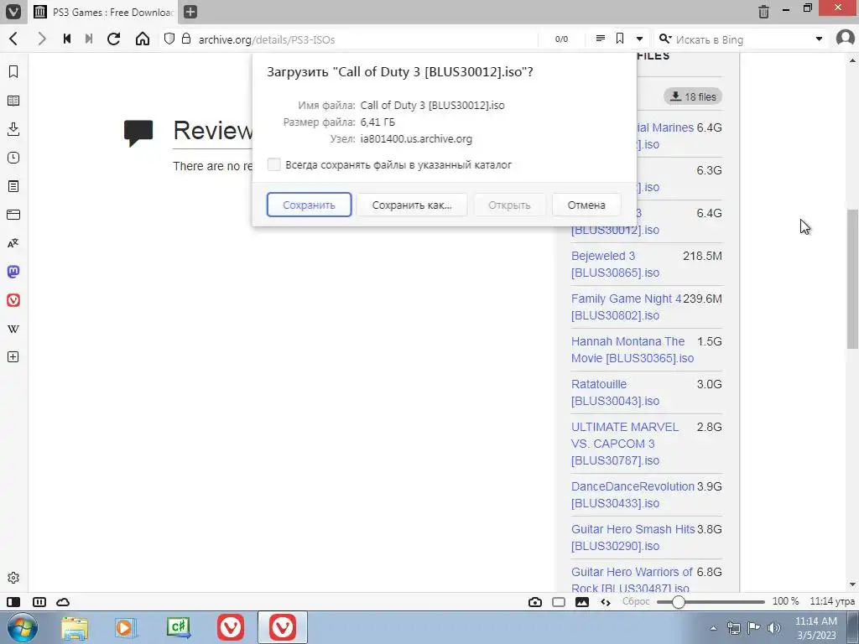
Task: Open the Notes panel in sidebar
Action: [x=13, y=186]
